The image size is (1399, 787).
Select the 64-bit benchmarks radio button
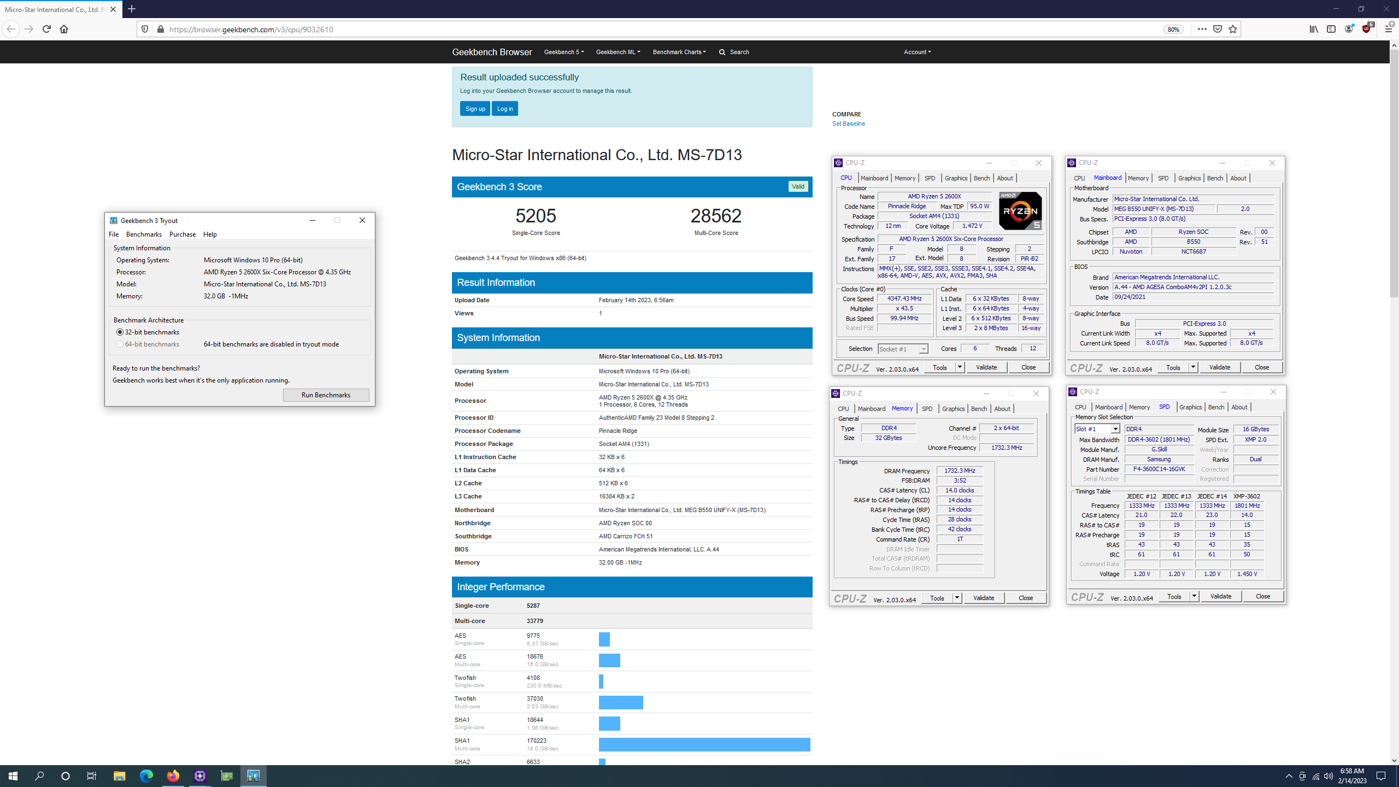tap(120, 344)
